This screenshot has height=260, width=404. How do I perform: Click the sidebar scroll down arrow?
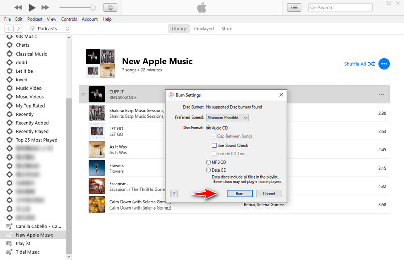click(x=69, y=257)
